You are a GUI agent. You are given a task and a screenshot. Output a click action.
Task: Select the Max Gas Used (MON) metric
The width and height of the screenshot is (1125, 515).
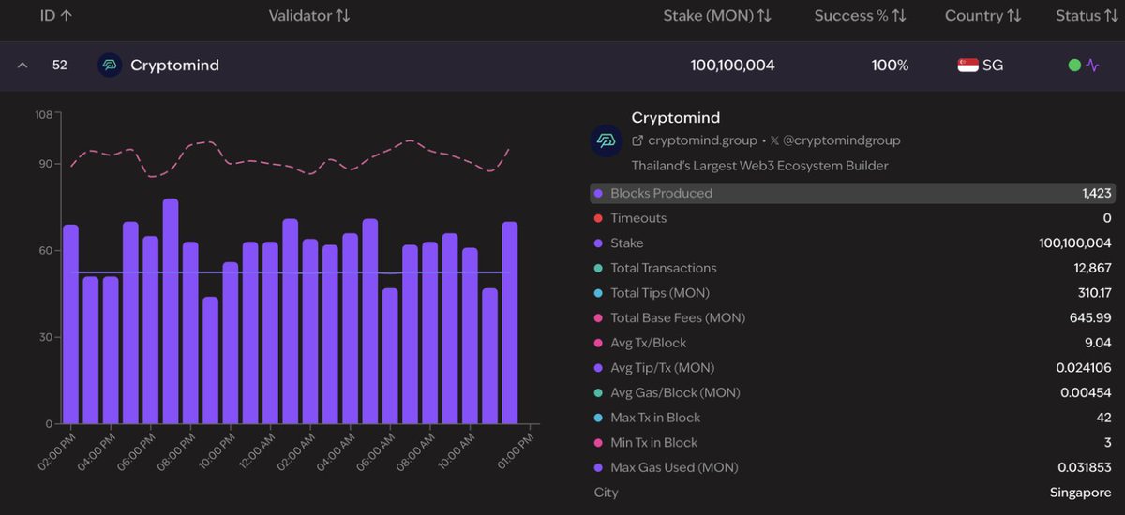point(852,467)
